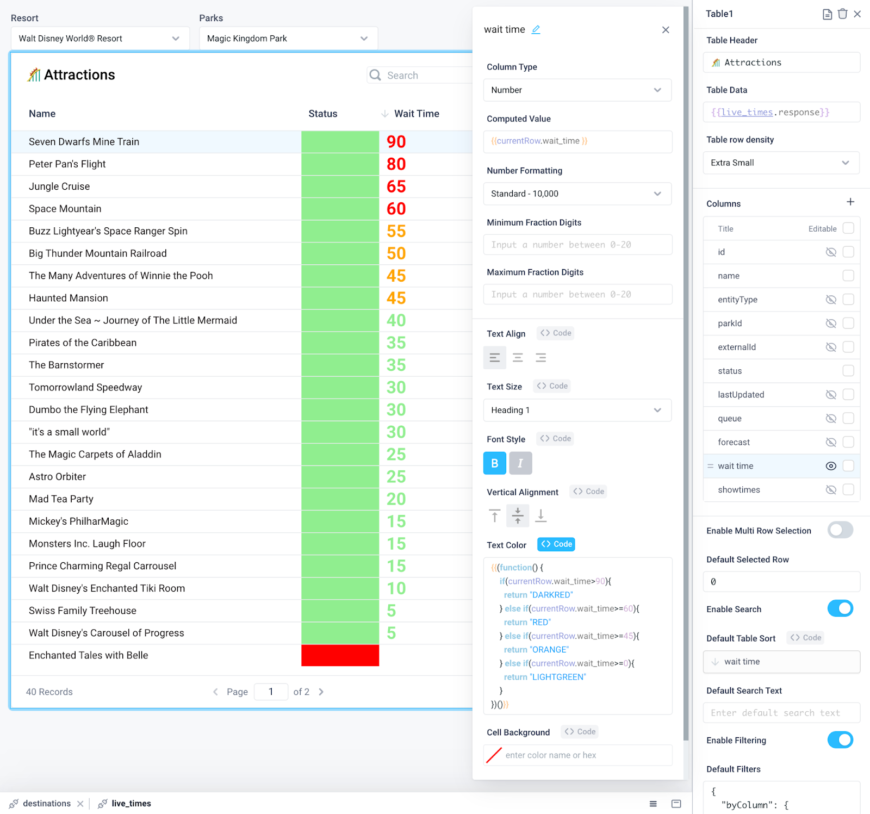Enable Multi Row Selection
The image size is (870, 814).
coord(840,530)
